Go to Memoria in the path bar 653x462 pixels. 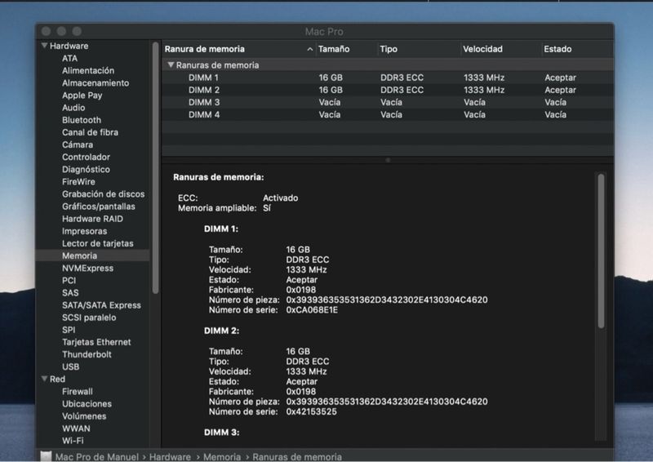pos(222,457)
